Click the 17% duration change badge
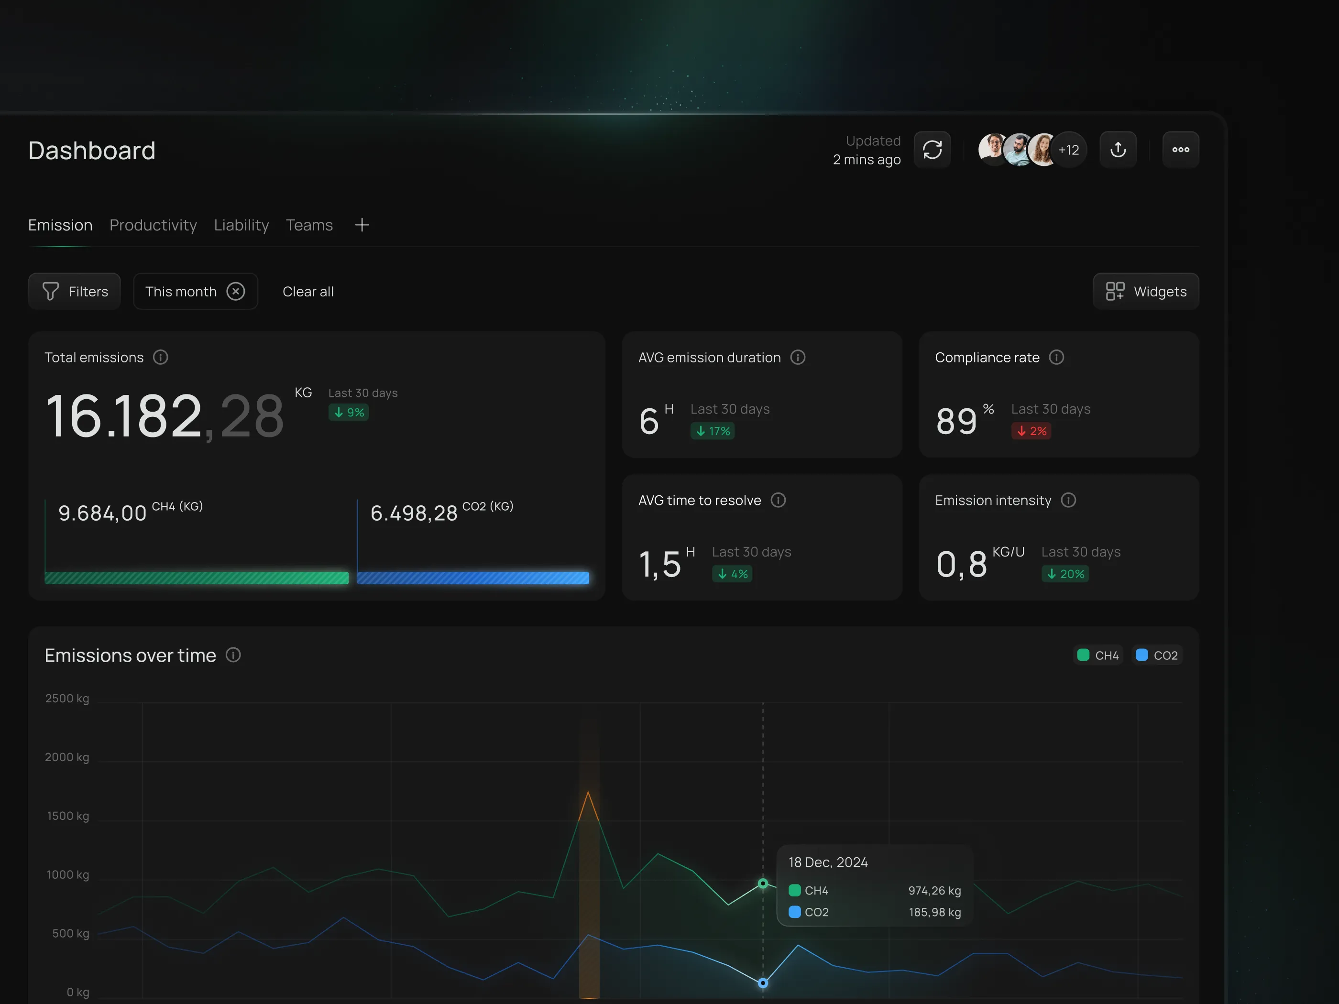The height and width of the screenshot is (1004, 1339). pyautogui.click(x=713, y=431)
